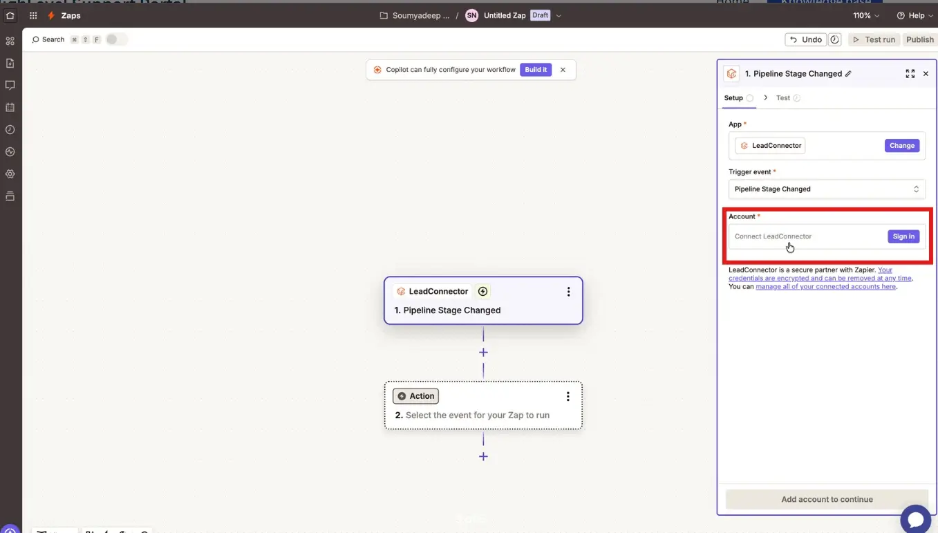Click the Undo button
This screenshot has width=938, height=533.
tap(805, 39)
